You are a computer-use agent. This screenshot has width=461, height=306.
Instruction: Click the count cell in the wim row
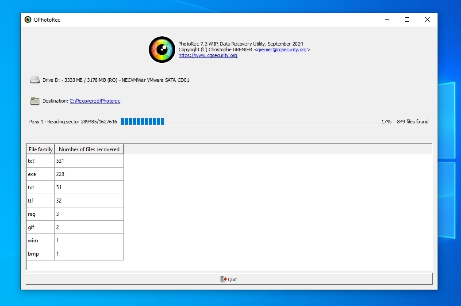(x=89, y=241)
